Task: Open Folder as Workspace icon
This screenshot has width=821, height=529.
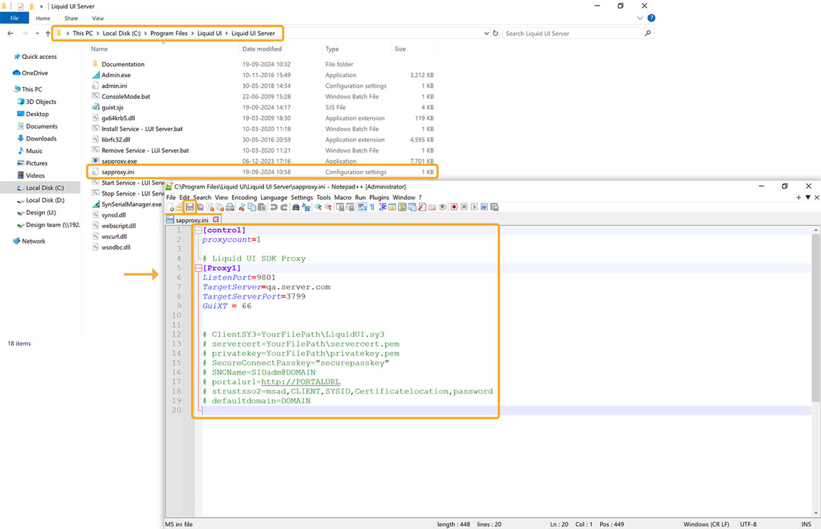Action: tap(433, 207)
